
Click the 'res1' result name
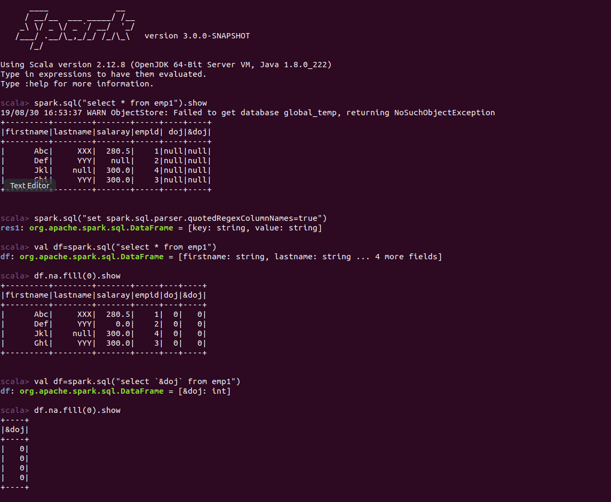pos(10,228)
